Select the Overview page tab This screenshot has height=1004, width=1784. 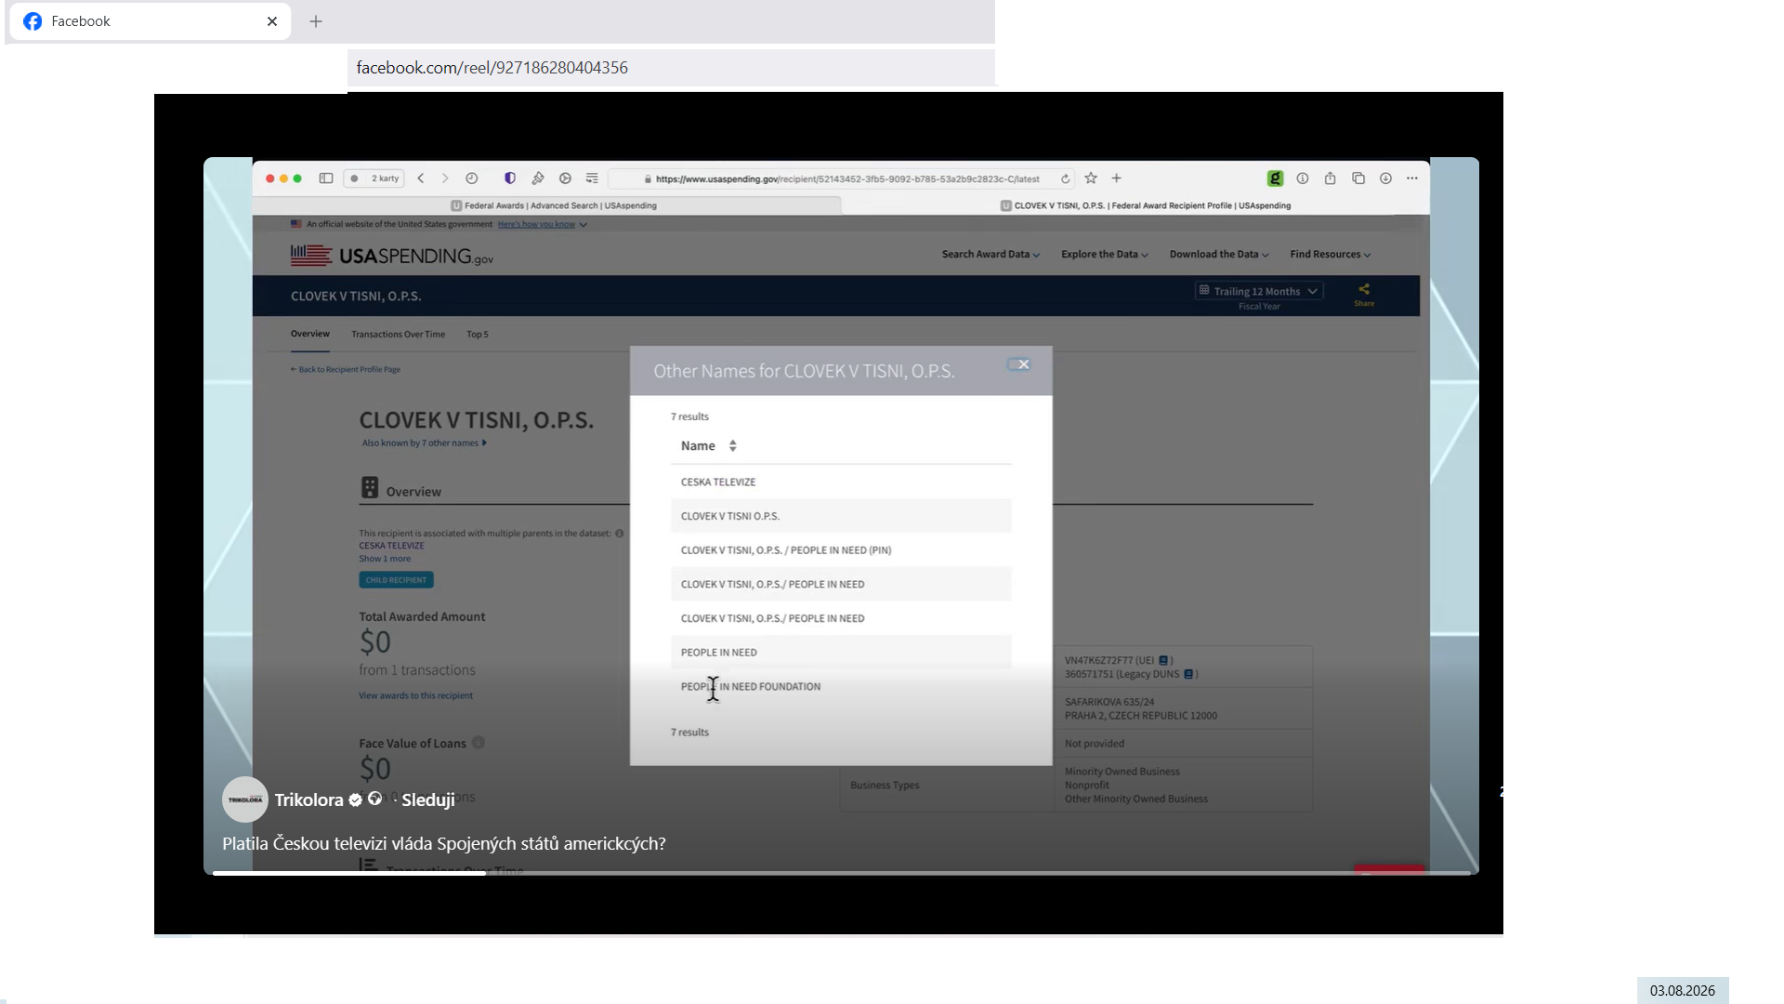click(310, 334)
